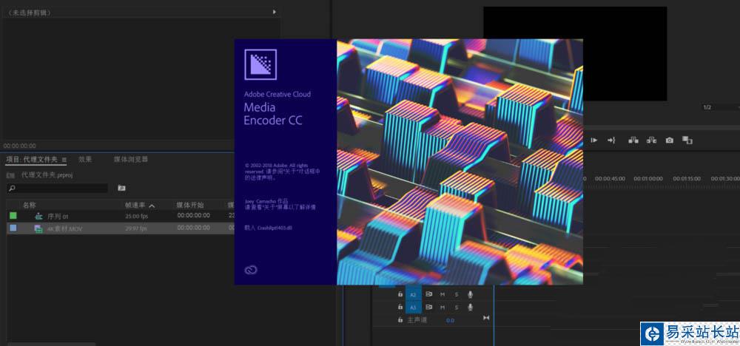Click step forward one frame button
The height and width of the screenshot is (346, 740).
tap(593, 140)
